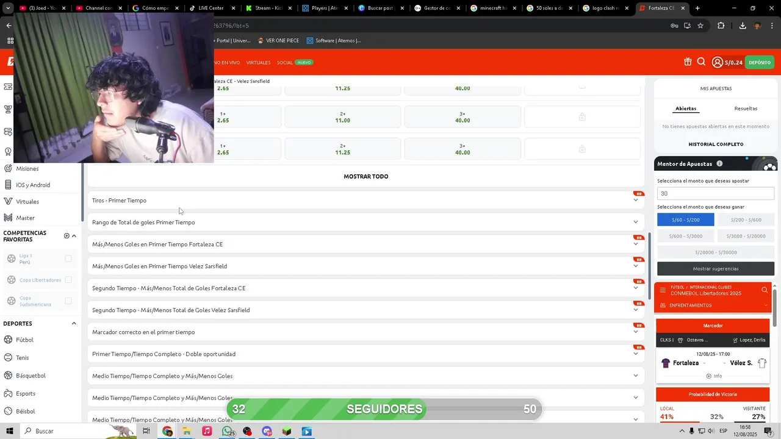Expand Segundo Tiempo Total de Goles Velez Sarsfield

[x=636, y=310]
